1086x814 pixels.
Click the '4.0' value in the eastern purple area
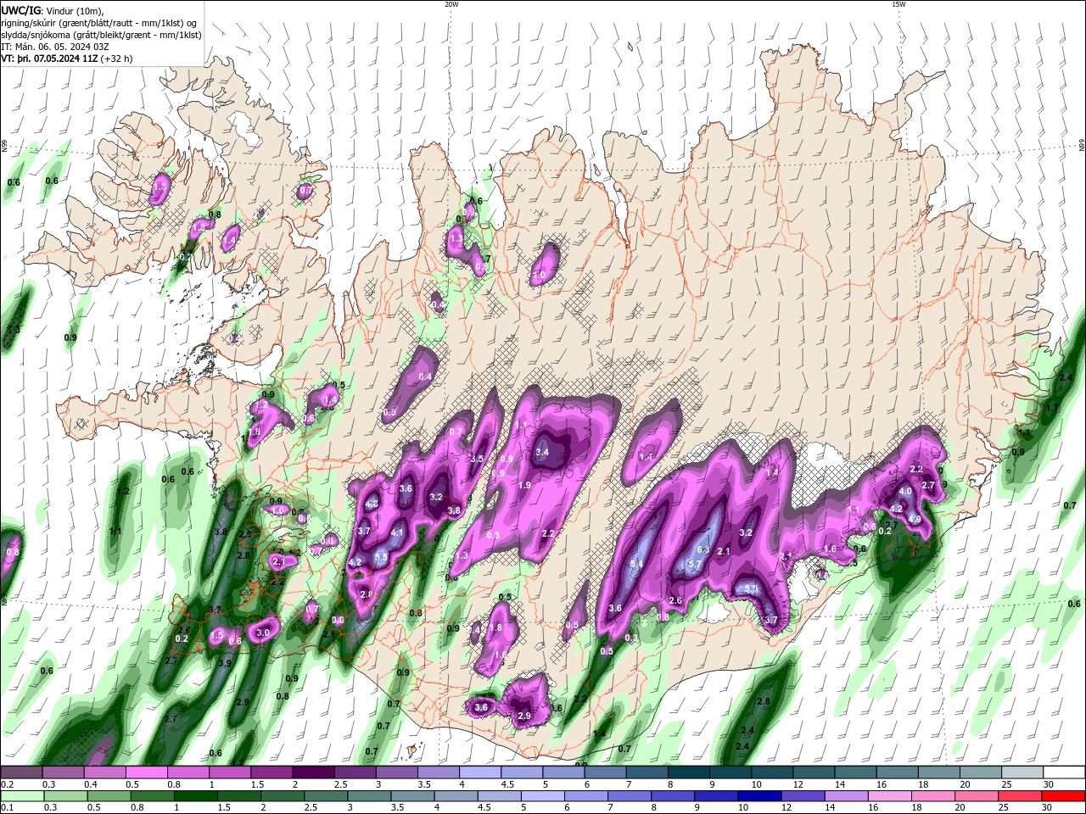pyautogui.click(x=905, y=492)
